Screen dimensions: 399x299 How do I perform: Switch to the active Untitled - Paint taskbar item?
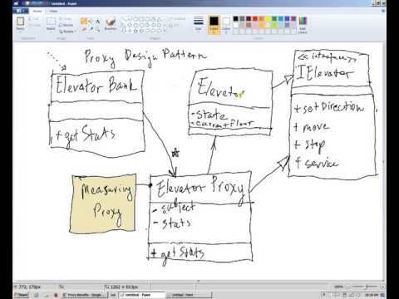pos(142,295)
